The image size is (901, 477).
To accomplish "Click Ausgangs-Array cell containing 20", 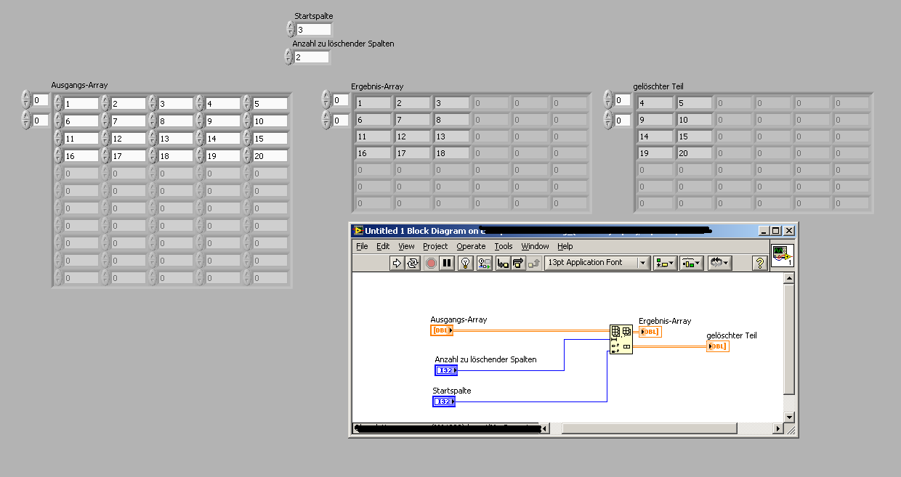I will pos(270,156).
